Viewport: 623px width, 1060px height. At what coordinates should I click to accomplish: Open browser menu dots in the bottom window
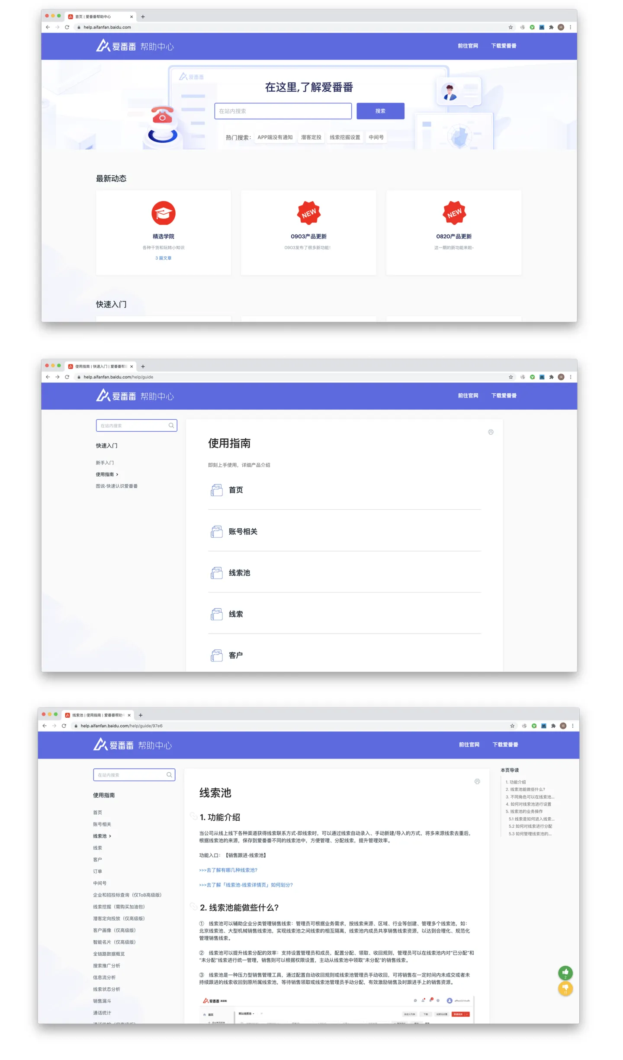(572, 726)
